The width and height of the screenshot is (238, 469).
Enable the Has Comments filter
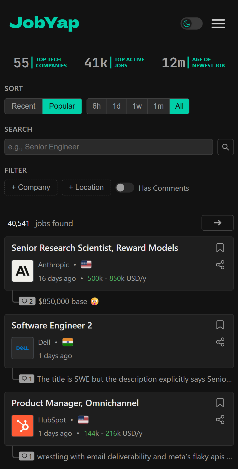[x=125, y=188]
